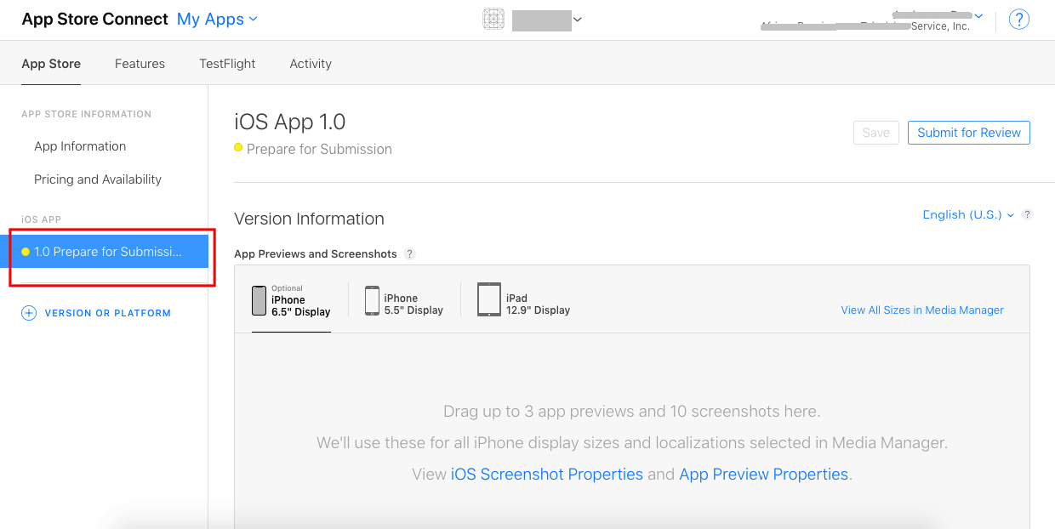The image size is (1055, 529).
Task: Open the My Apps dropdown menu
Action: [217, 20]
